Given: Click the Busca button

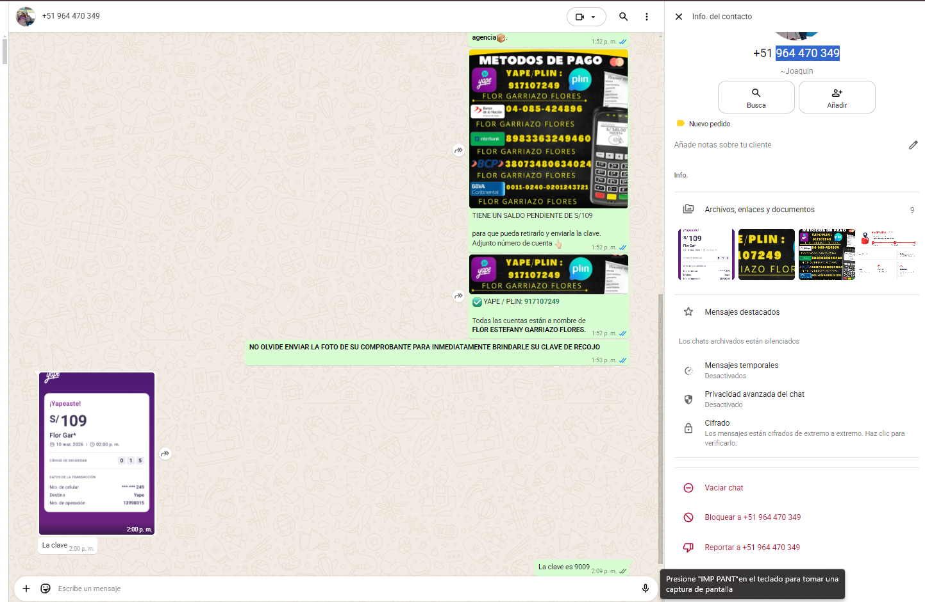Looking at the screenshot, I should coord(756,97).
